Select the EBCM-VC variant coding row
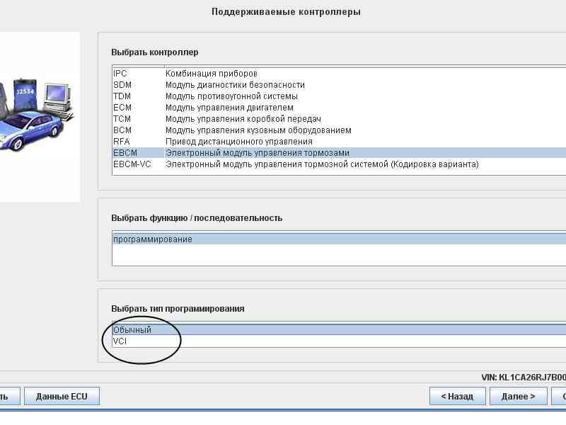566x425 pixels. click(x=340, y=164)
